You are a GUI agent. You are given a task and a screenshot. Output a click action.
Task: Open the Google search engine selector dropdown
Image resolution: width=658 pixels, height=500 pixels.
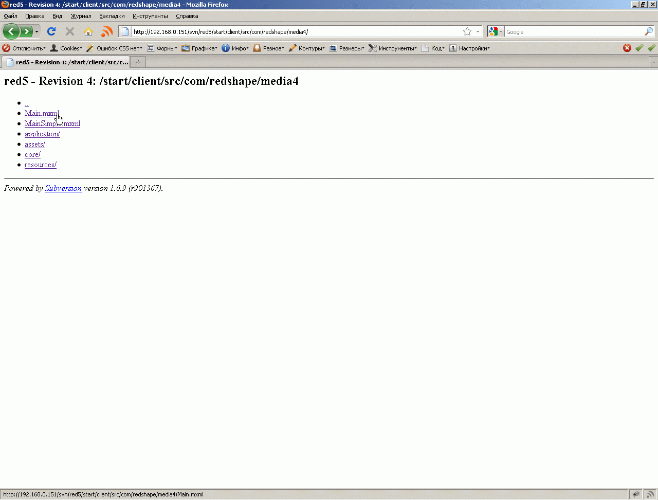pyautogui.click(x=496, y=32)
